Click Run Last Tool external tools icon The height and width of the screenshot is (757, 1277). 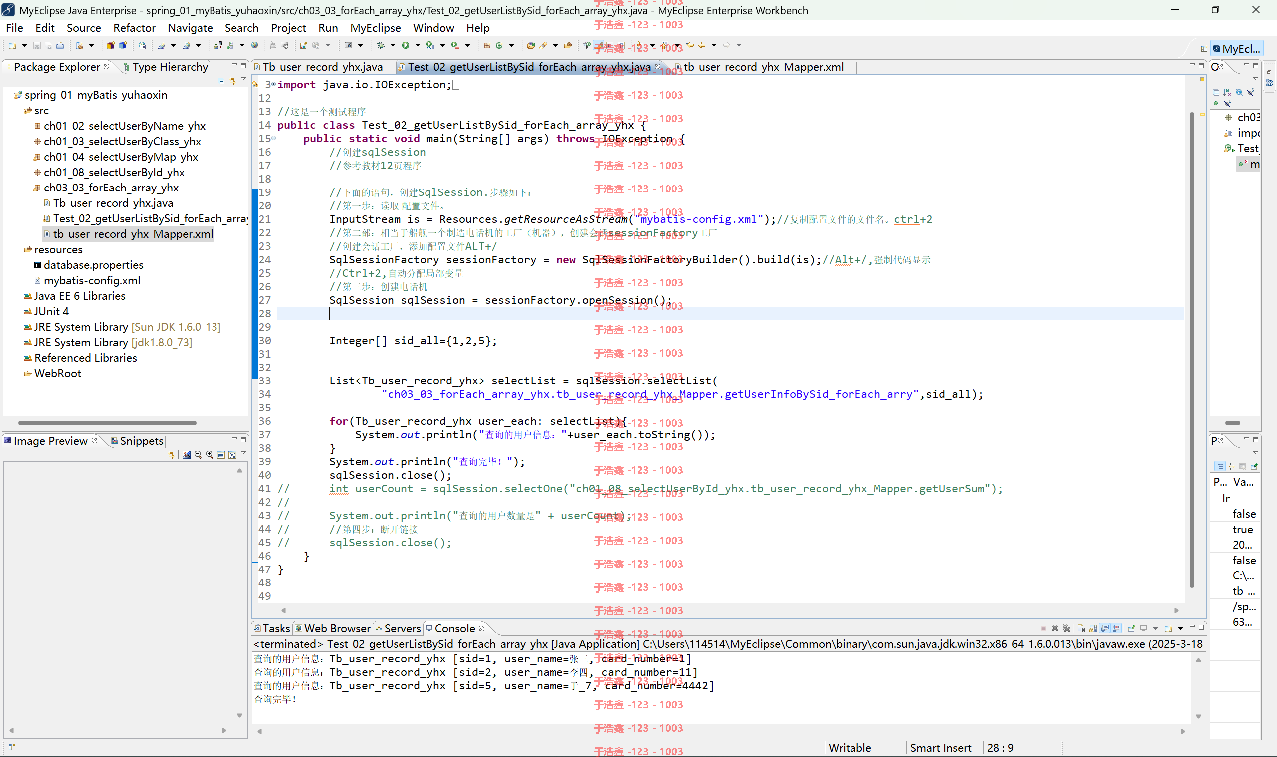click(x=454, y=45)
